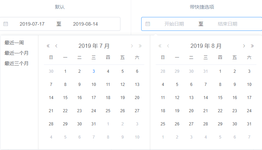Select shortcut 最近三个月
The image size is (262, 150).
tap(17, 63)
